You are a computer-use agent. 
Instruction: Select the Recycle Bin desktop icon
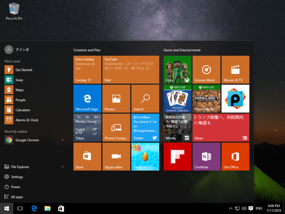[14, 11]
